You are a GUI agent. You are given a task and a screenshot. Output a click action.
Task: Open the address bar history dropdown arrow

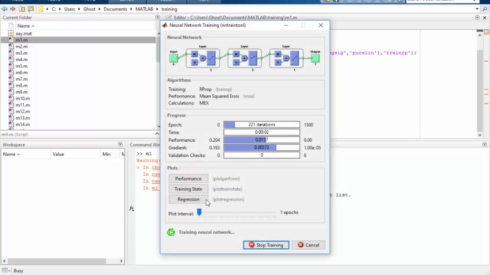click(x=477, y=9)
